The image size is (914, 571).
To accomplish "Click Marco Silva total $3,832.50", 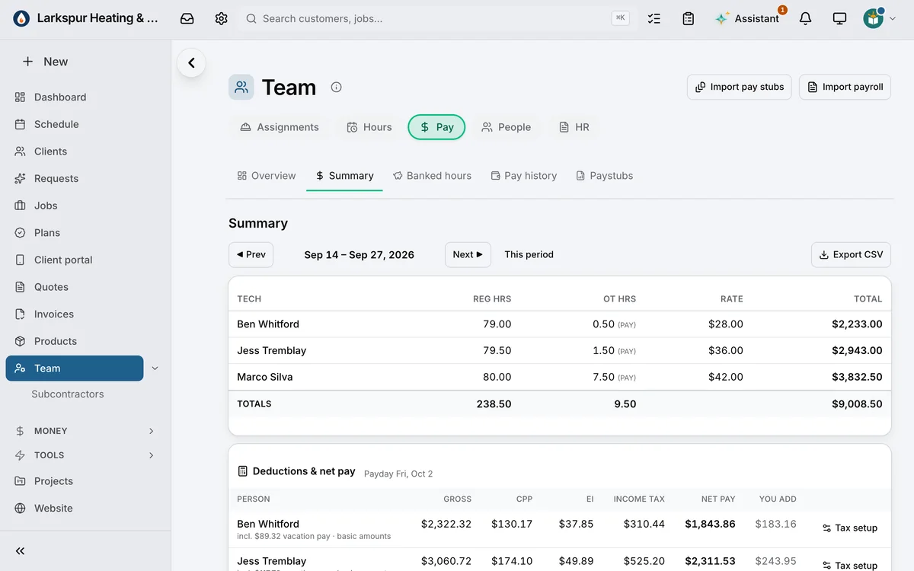I will (857, 377).
